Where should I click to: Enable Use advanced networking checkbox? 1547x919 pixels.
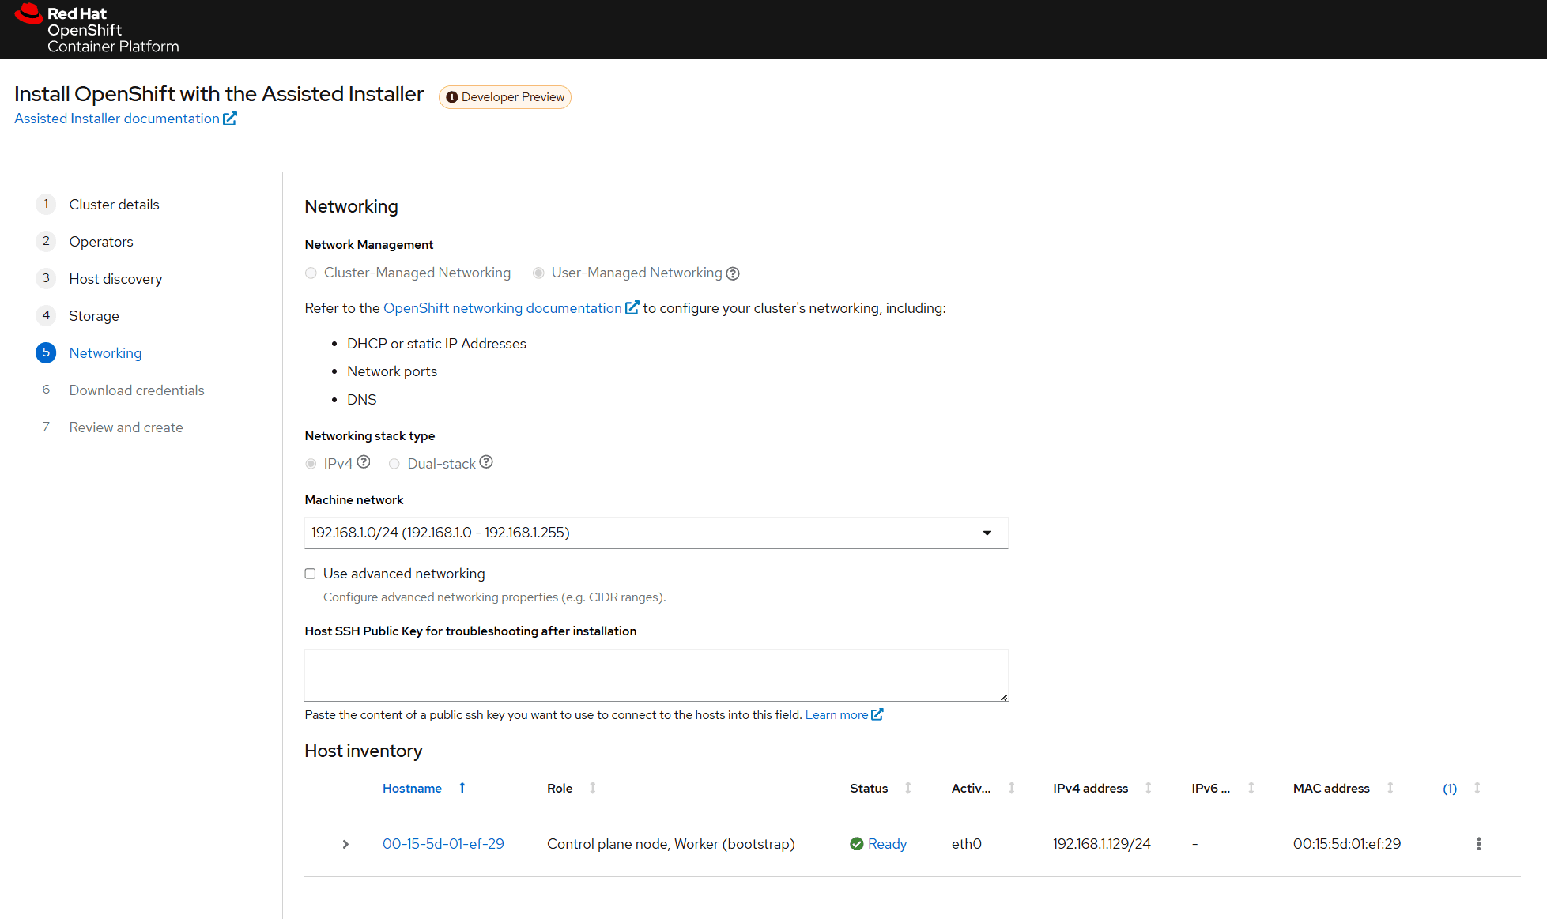(x=311, y=574)
